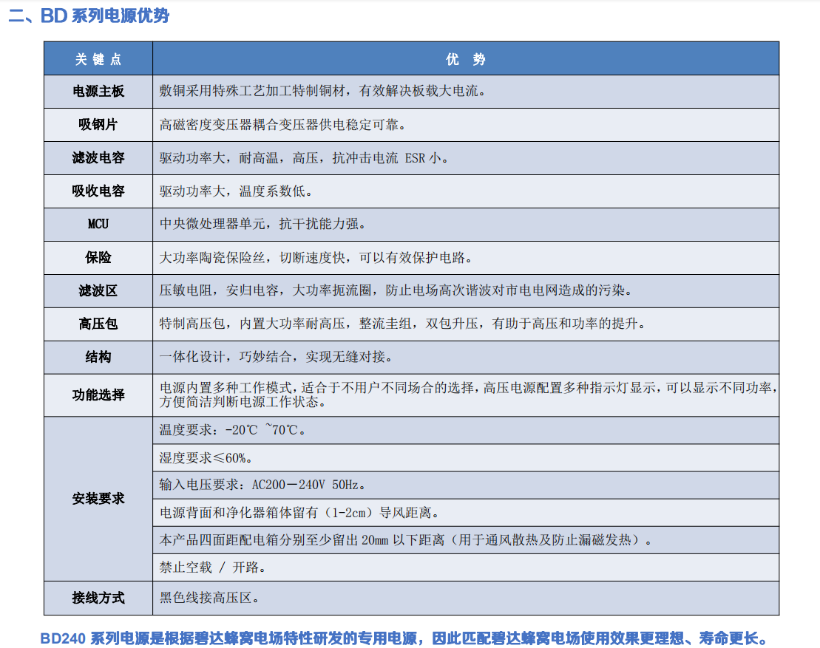The image size is (820, 648).
Task: Click the text '中央微处理器单元，抗干扰能力强'
Action: pyautogui.click(x=262, y=224)
